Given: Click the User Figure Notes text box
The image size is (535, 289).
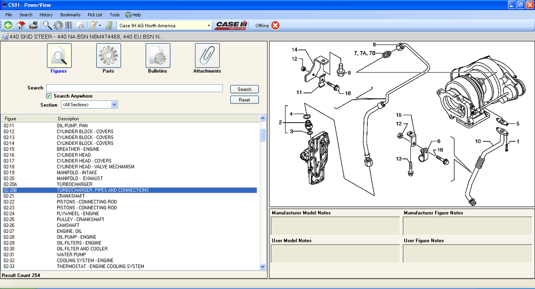Looking at the screenshot, I should click(x=467, y=254).
